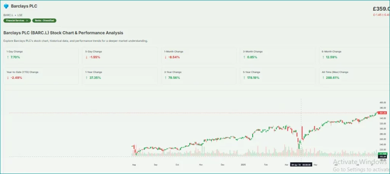This screenshot has height=174, width=390.
Task: Click the 2025 label on the time axis
Action: tap(244, 165)
